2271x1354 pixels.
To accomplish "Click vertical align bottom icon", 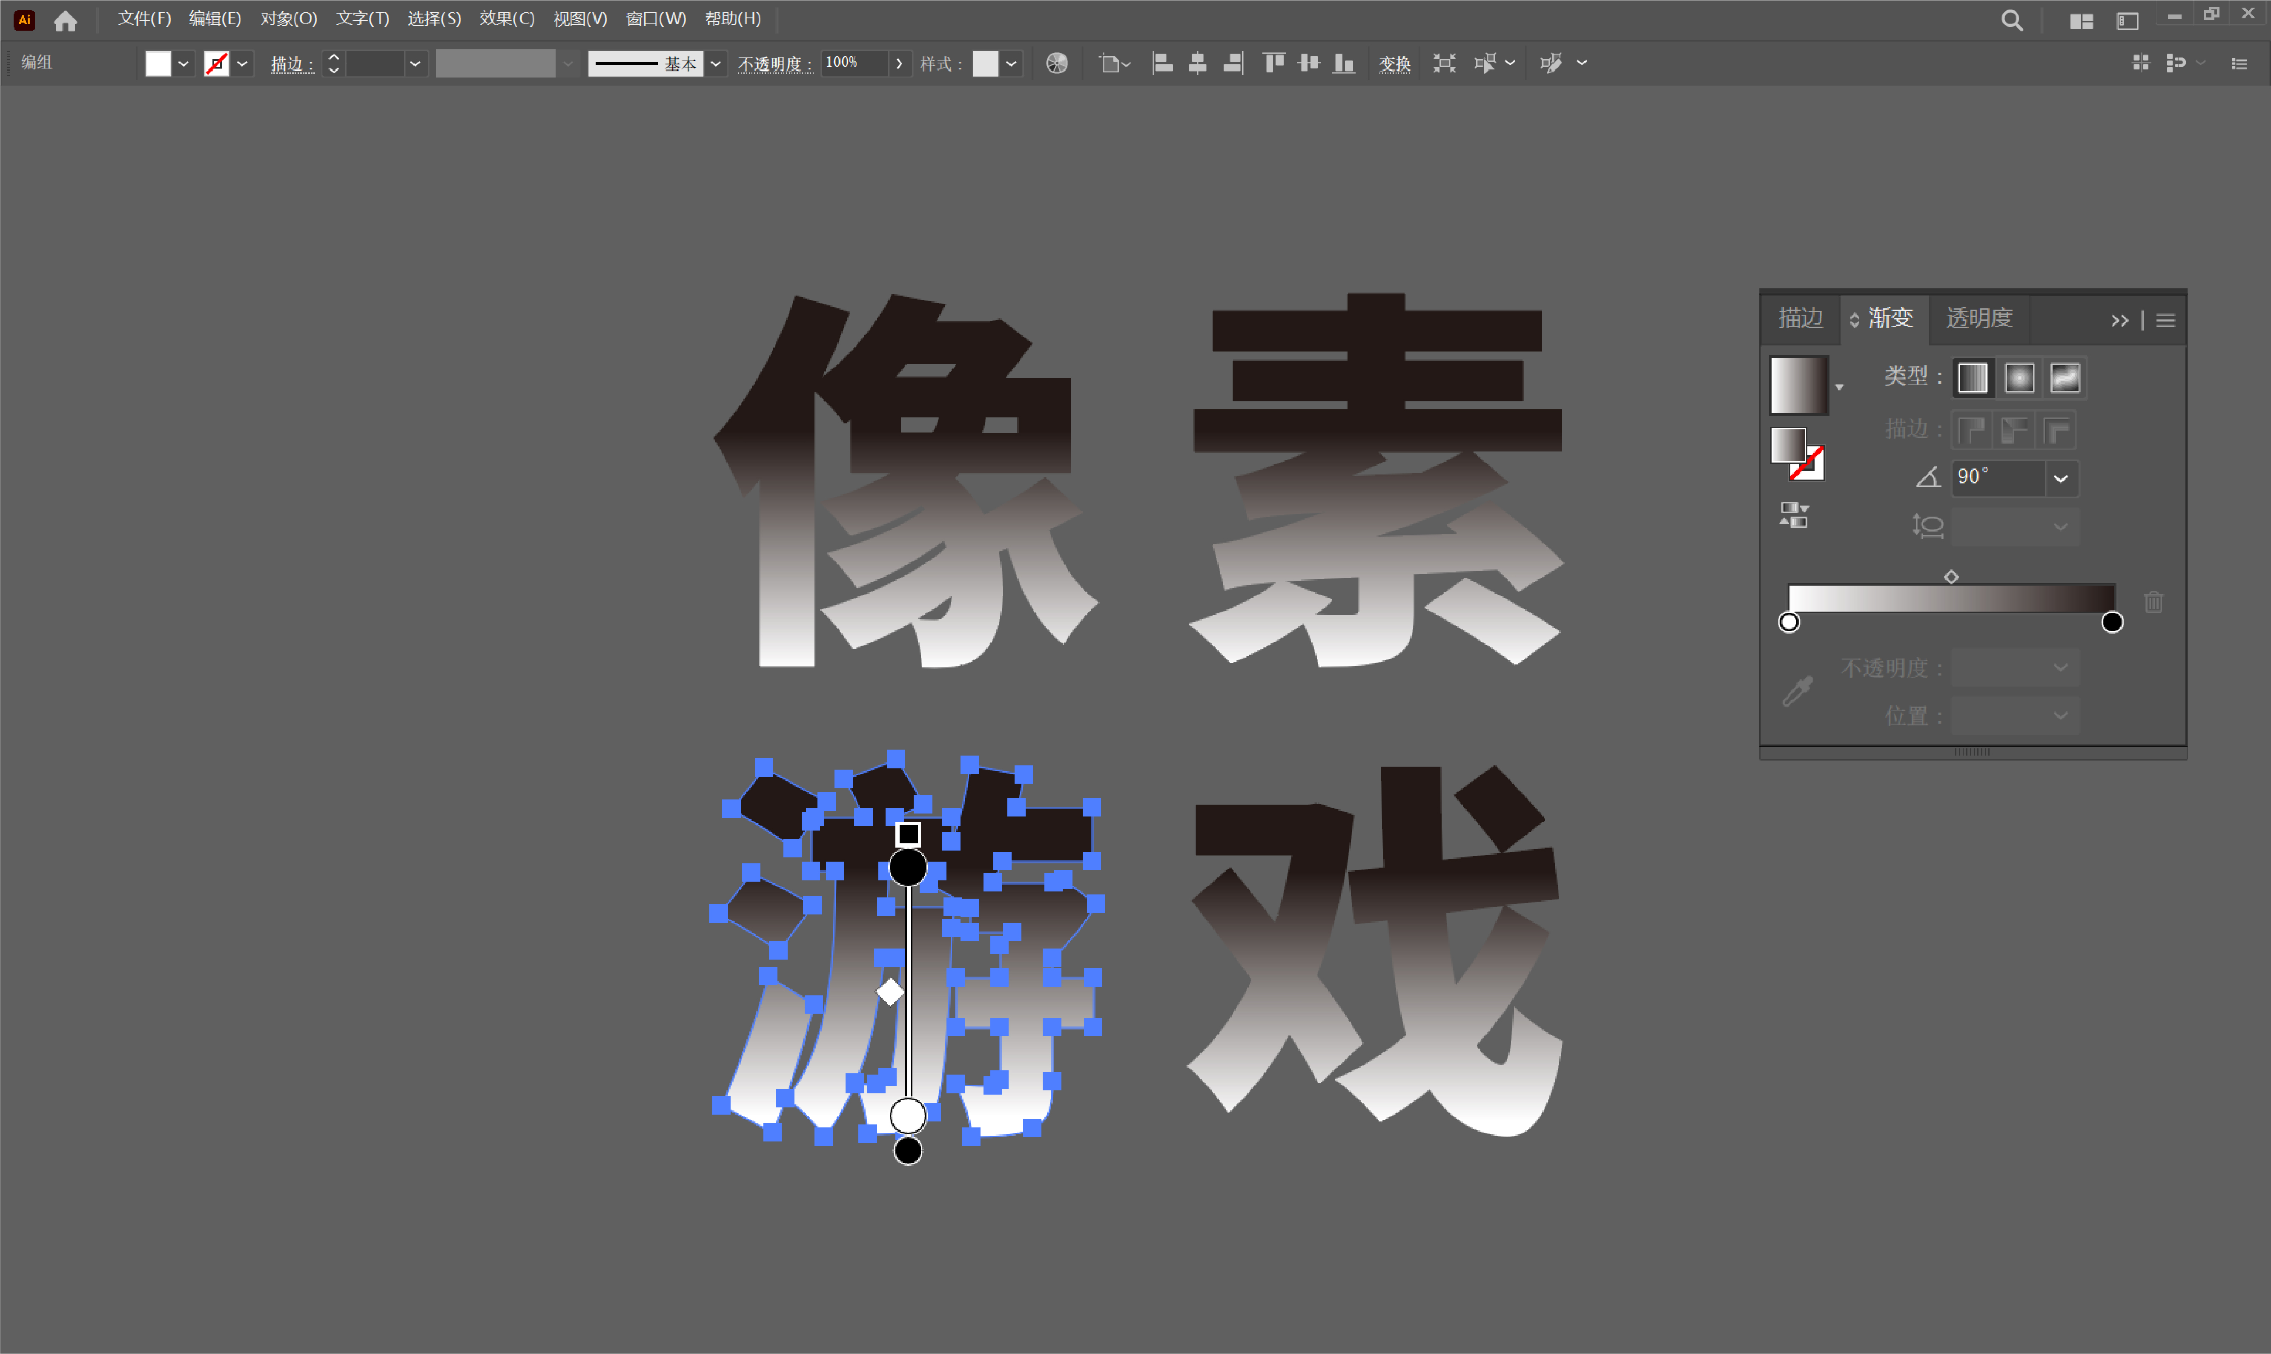I will tap(1343, 63).
